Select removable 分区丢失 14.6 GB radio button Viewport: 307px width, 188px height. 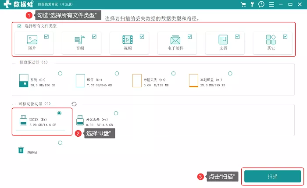click(x=116, y=113)
